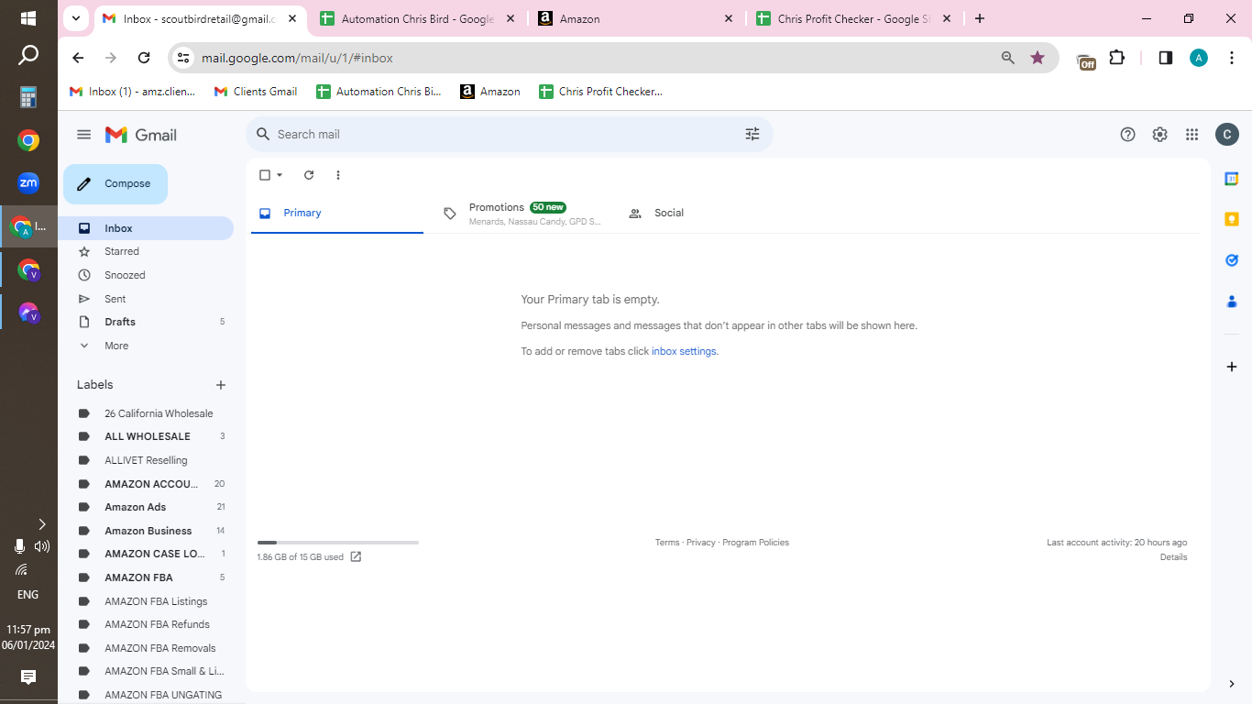View account activity Details link
Screen dimensions: 1252x704
(x=1173, y=557)
